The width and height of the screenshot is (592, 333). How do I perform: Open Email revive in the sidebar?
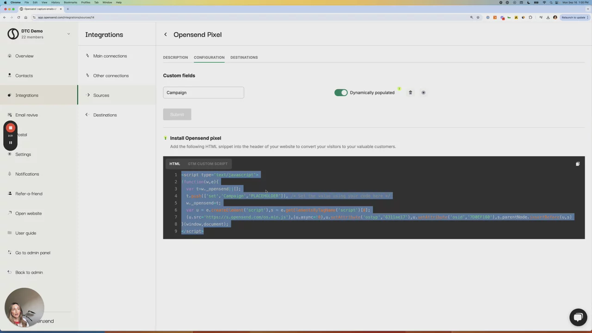(x=26, y=115)
